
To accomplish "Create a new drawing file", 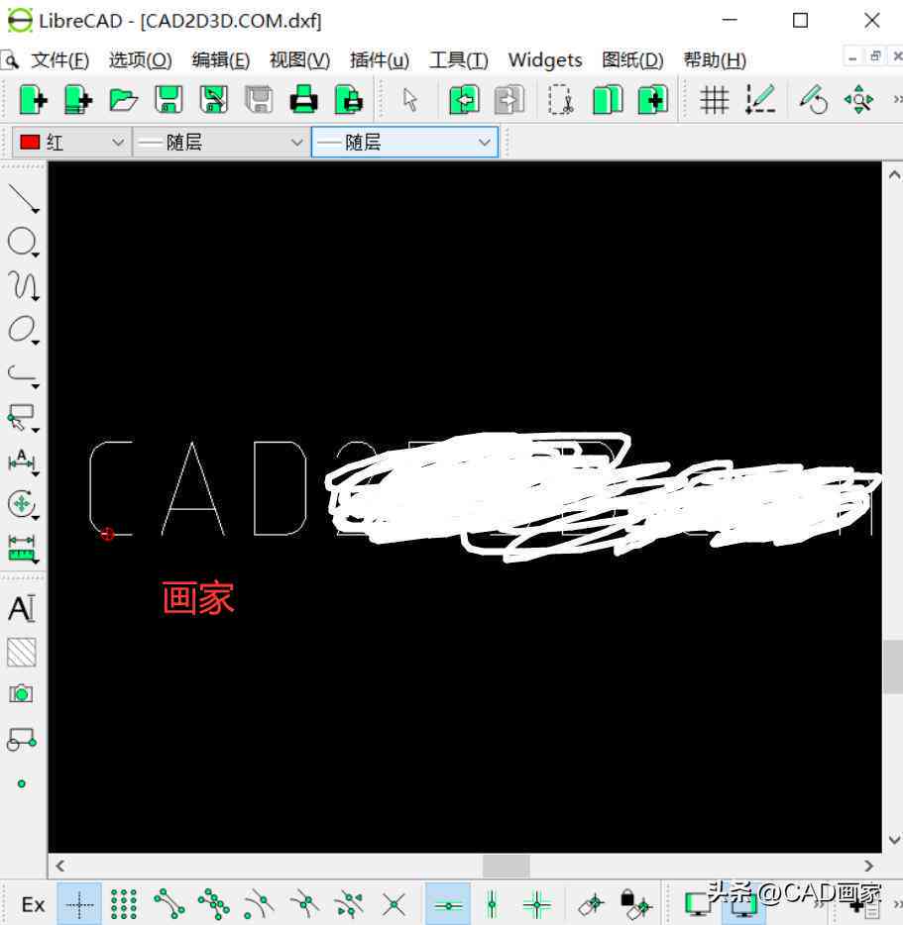I will 33,99.
